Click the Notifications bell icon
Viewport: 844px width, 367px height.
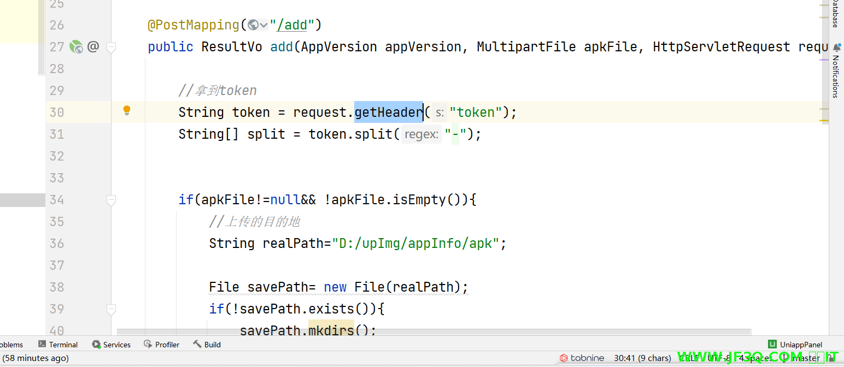pos(836,48)
